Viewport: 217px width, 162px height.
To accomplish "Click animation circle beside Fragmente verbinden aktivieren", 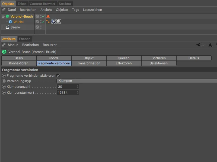I will pyautogui.click(x=4, y=76).
